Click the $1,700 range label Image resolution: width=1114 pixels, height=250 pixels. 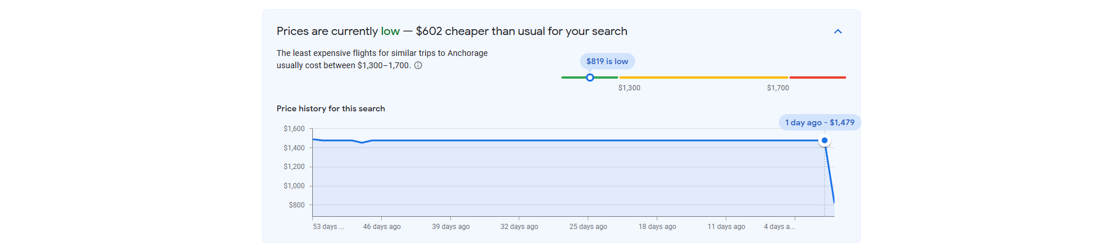click(x=778, y=88)
